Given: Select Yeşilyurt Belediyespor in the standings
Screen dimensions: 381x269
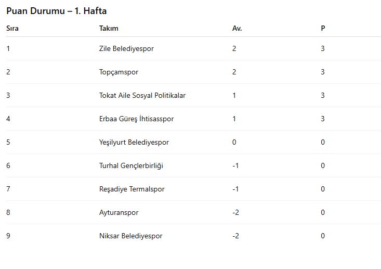Looking at the screenshot, I should (134, 142).
